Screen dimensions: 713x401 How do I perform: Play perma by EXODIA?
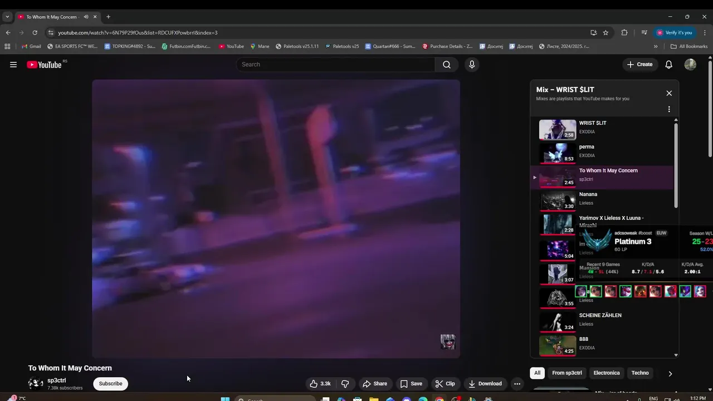[x=602, y=153]
